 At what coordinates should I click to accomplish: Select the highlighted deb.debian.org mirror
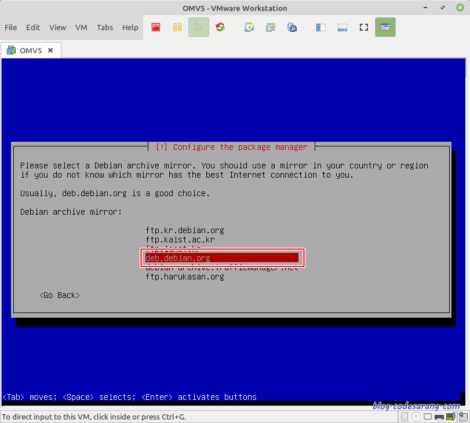point(222,258)
